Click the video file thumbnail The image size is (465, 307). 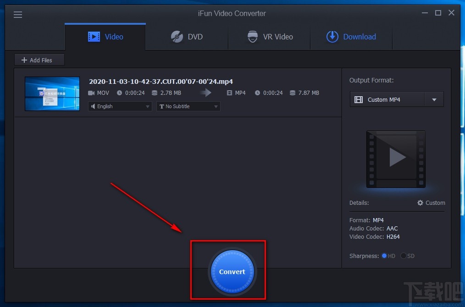(52, 93)
